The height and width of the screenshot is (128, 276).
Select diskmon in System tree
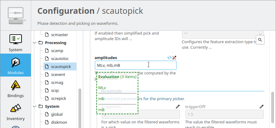coord(59,122)
